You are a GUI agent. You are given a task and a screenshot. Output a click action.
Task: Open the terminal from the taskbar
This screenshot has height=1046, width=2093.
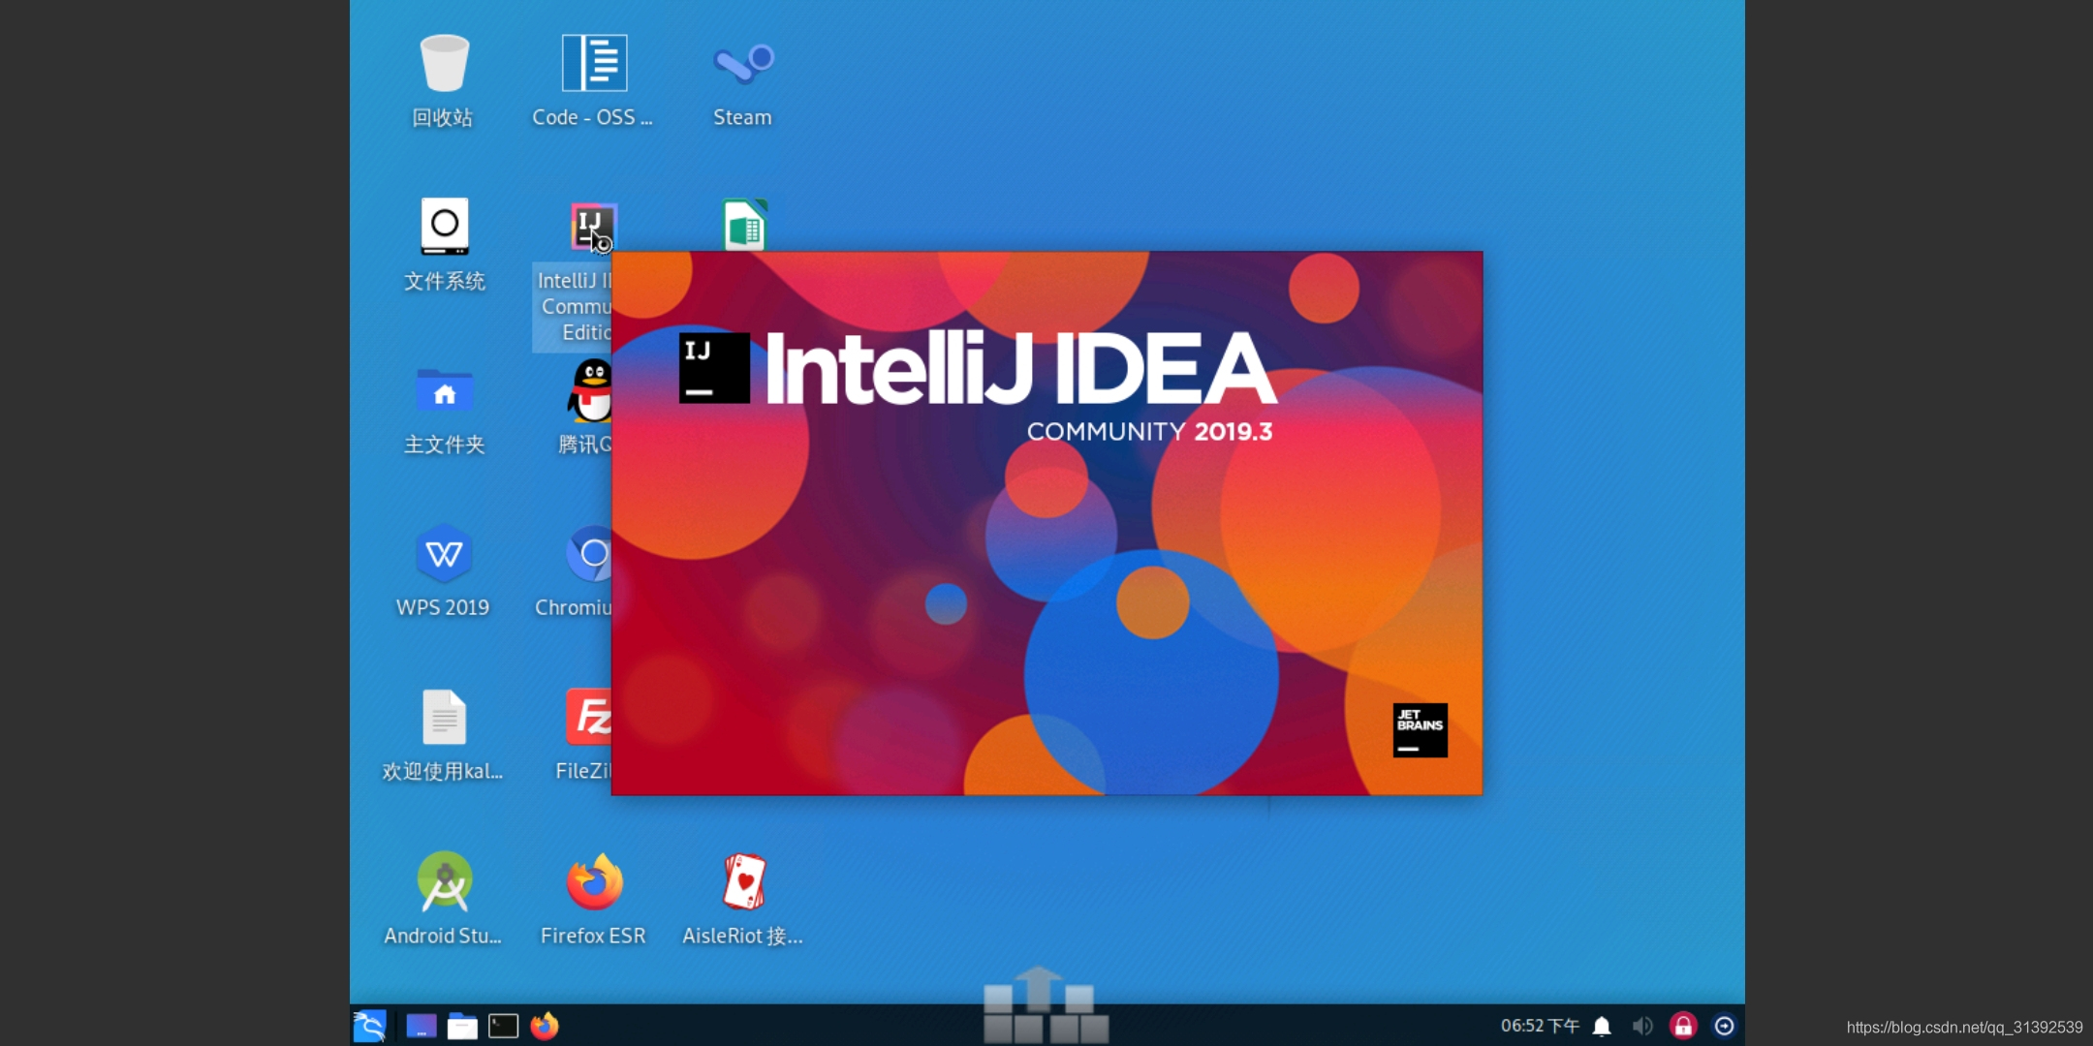[x=504, y=1025]
